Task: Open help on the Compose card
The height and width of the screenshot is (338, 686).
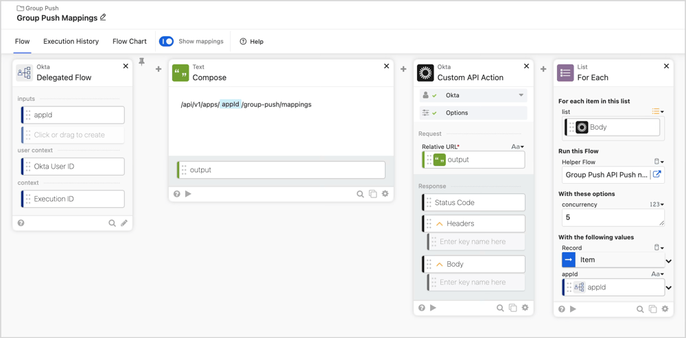Action: (x=177, y=194)
